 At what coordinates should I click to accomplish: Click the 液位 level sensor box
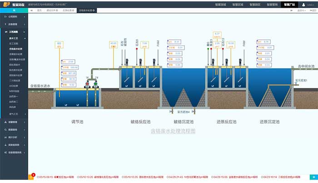[59, 45]
